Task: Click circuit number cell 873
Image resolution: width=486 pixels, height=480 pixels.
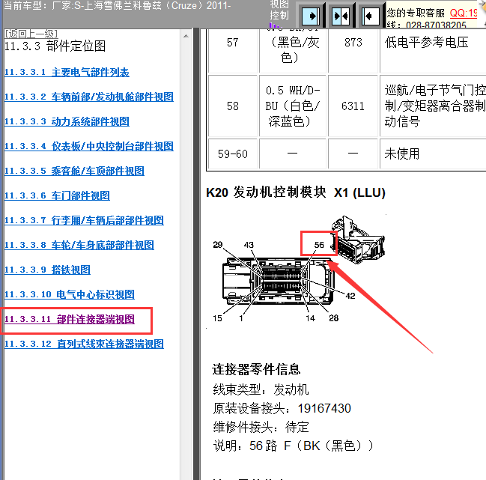Action: 353,51
